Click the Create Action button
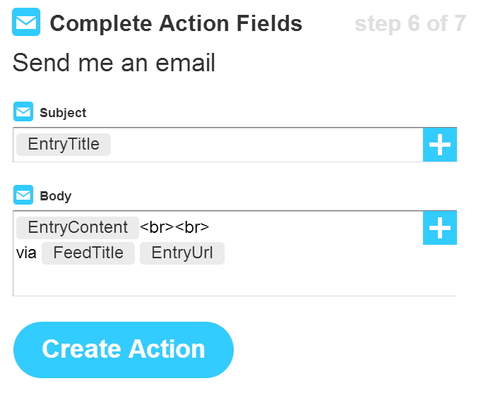Screen dimensions: 488x393 point(124,350)
